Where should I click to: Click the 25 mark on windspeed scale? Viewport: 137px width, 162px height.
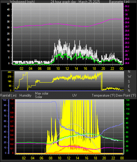[8, 34]
